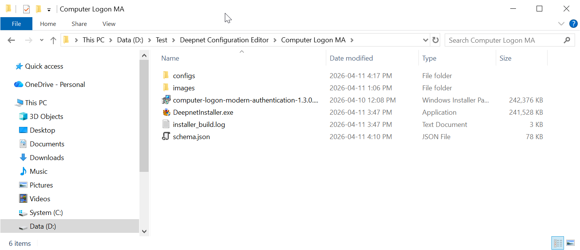Open the configs folder
This screenshot has height=250, width=580.
[x=184, y=76]
